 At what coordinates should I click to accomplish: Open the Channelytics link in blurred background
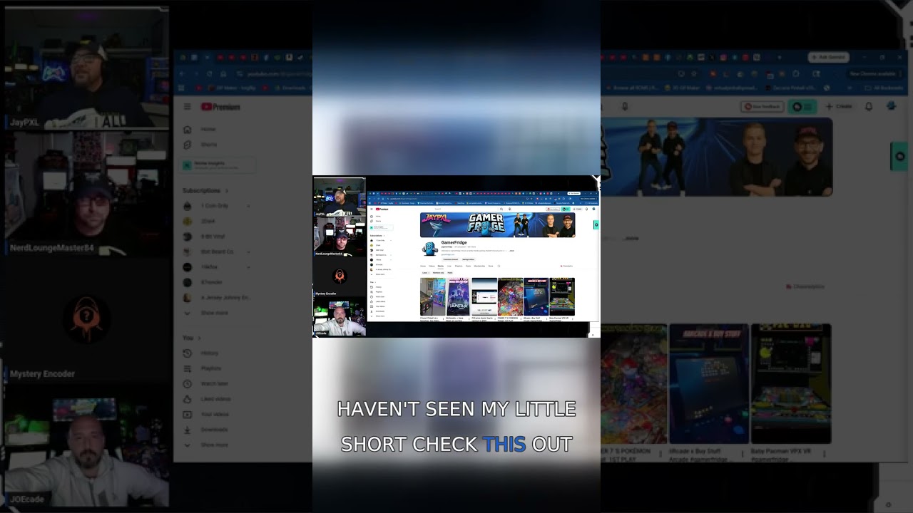coord(805,286)
